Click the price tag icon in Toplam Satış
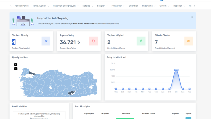This screenshot has width=211, height=119. pyautogui.click(x=93, y=41)
